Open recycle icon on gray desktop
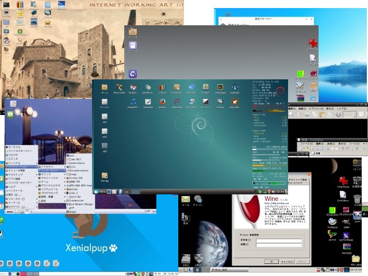Viewport: 368px width, 276px height. pos(133,74)
